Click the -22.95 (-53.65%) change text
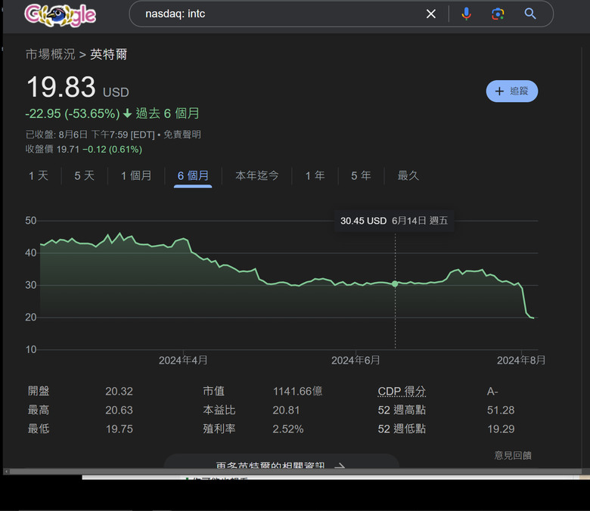590x511 pixels. coord(73,113)
